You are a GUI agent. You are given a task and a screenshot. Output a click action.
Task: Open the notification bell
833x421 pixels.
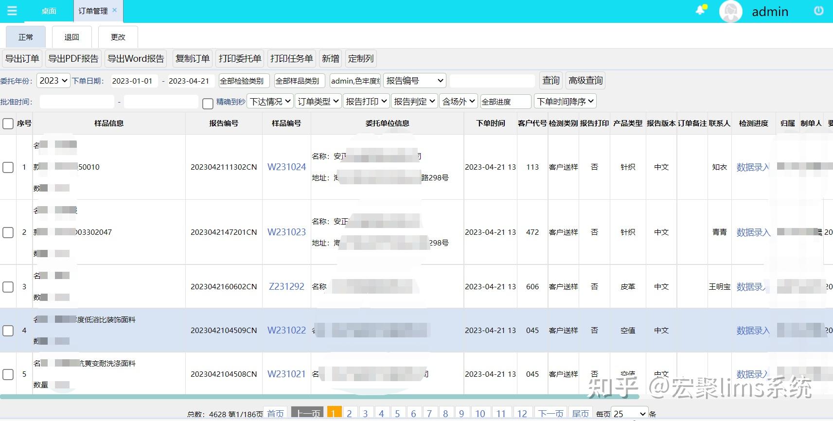701,10
